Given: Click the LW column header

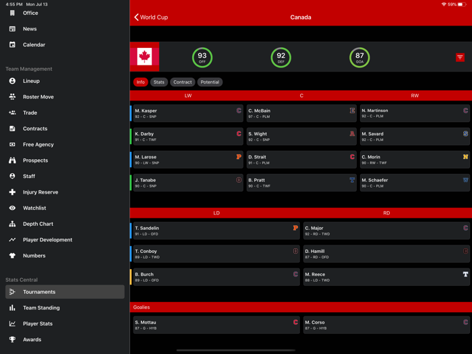Looking at the screenshot, I should click(x=188, y=96).
